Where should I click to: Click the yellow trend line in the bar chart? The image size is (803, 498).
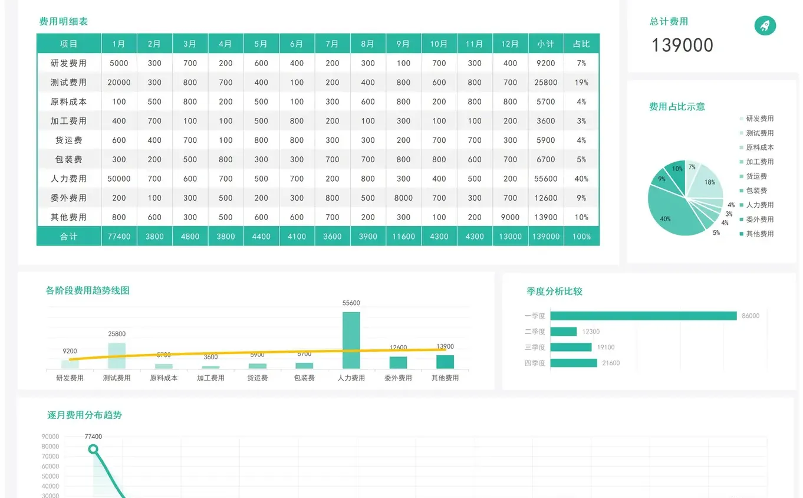point(256,353)
